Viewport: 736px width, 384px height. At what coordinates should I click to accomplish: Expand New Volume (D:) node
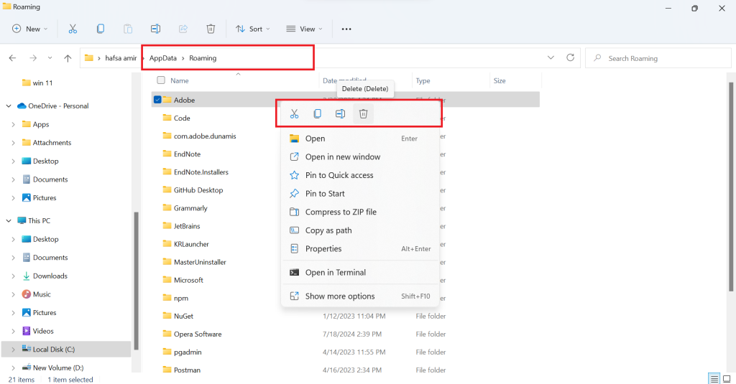pyautogui.click(x=13, y=368)
